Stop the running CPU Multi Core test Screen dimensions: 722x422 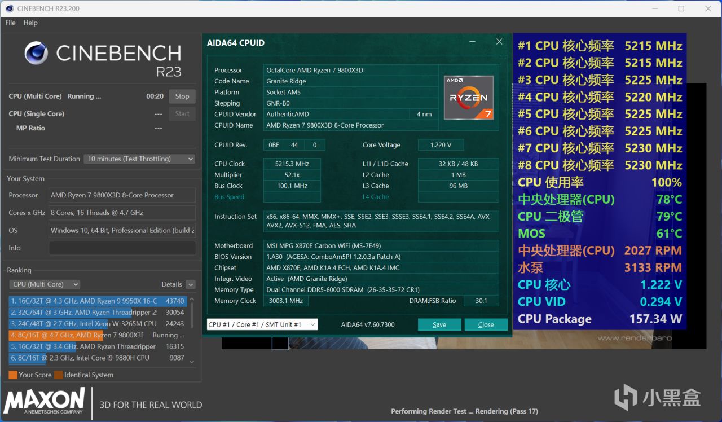click(182, 96)
